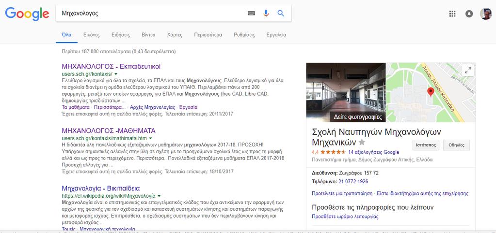Open the Google apps grid icon

pos(452,14)
